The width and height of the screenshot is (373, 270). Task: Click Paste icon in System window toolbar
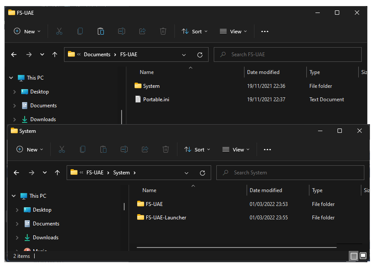(103, 149)
